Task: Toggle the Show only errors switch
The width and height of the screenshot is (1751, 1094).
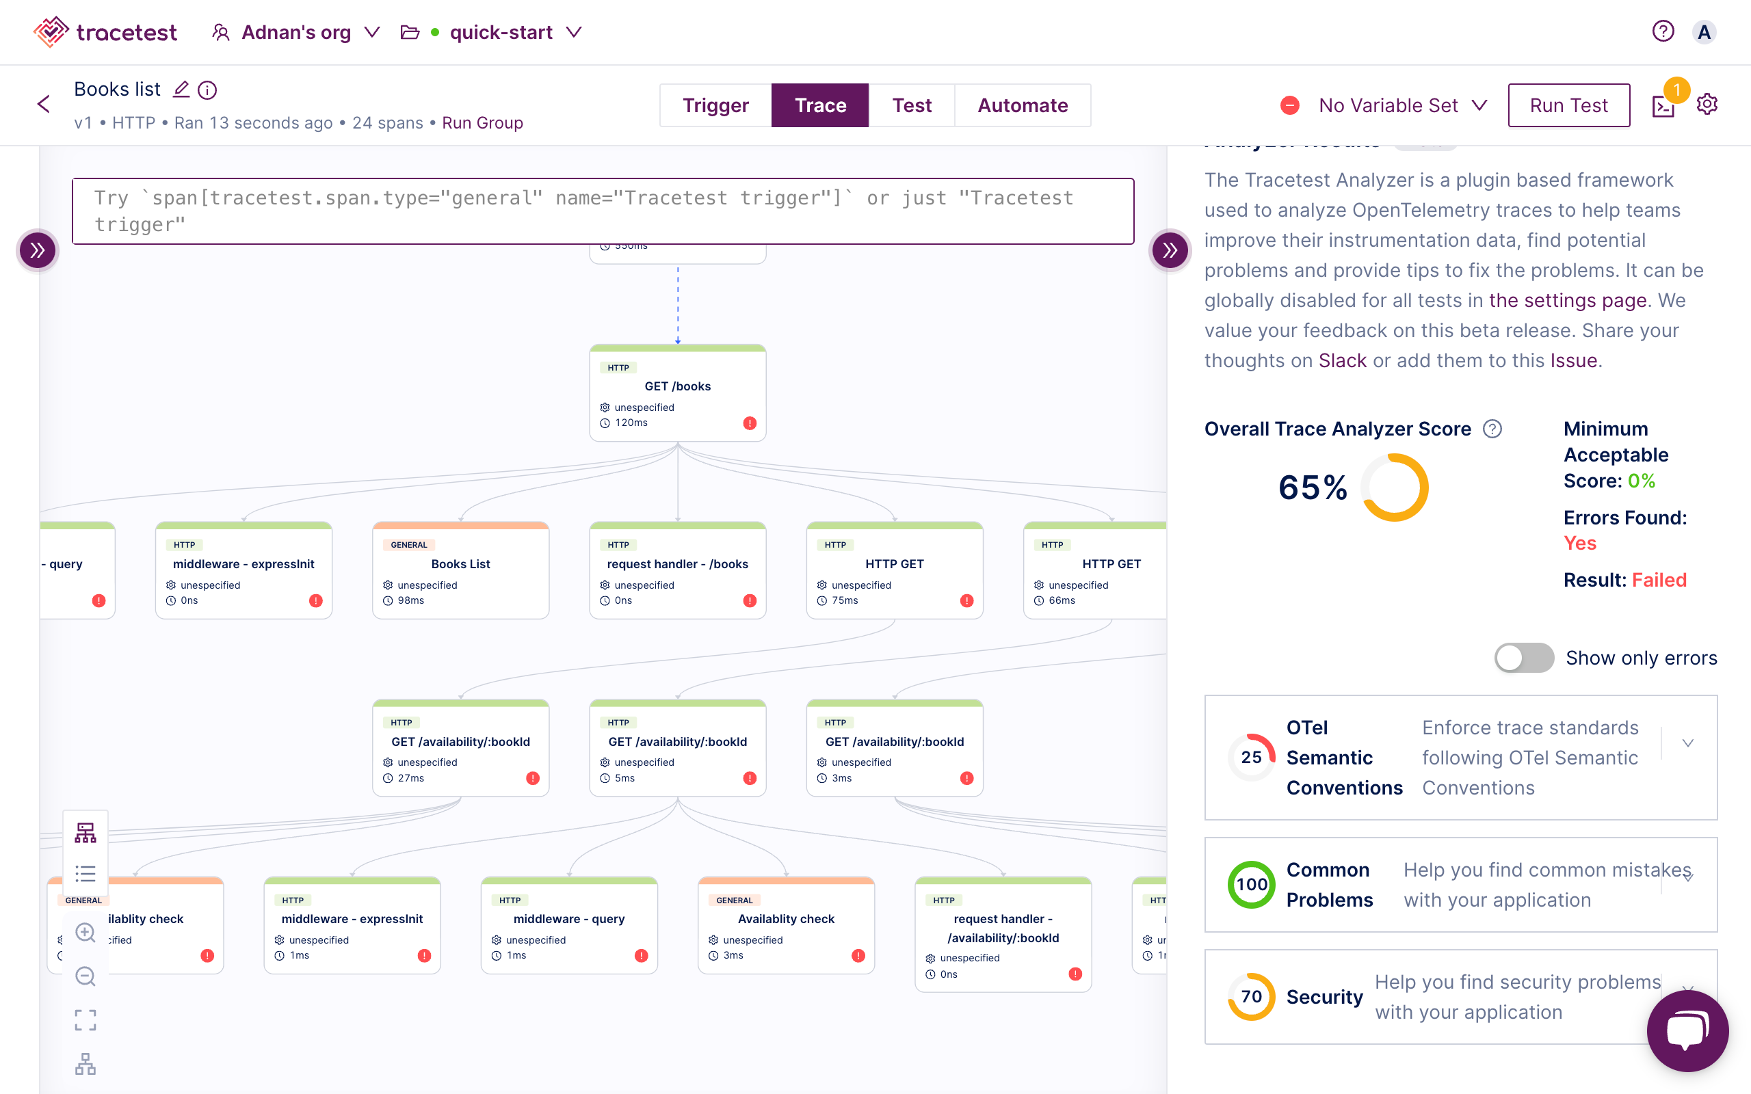Action: [1524, 658]
